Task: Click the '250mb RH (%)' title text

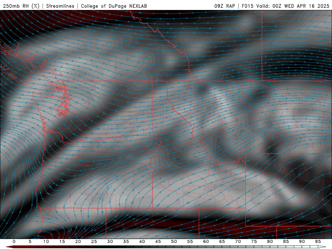Action: pos(21,6)
